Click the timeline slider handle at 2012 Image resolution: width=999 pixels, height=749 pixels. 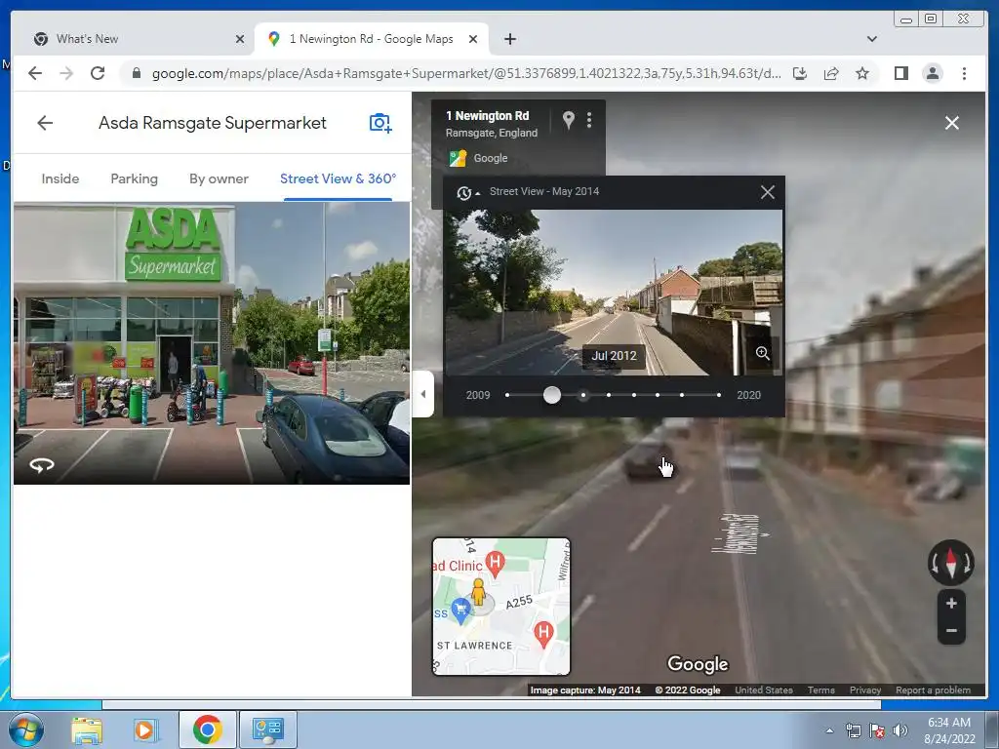(x=552, y=395)
